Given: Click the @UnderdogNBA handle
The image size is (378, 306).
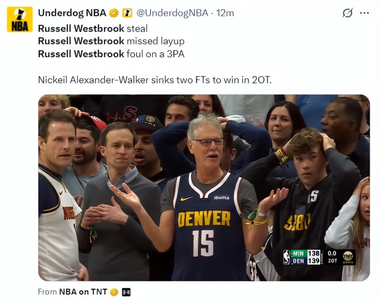Looking at the screenshot, I should [172, 13].
